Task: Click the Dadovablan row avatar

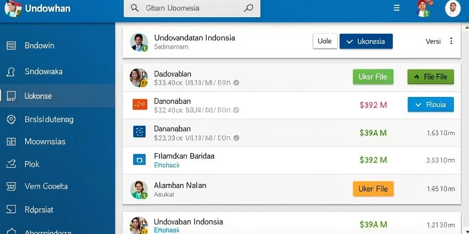Action: pos(139,78)
